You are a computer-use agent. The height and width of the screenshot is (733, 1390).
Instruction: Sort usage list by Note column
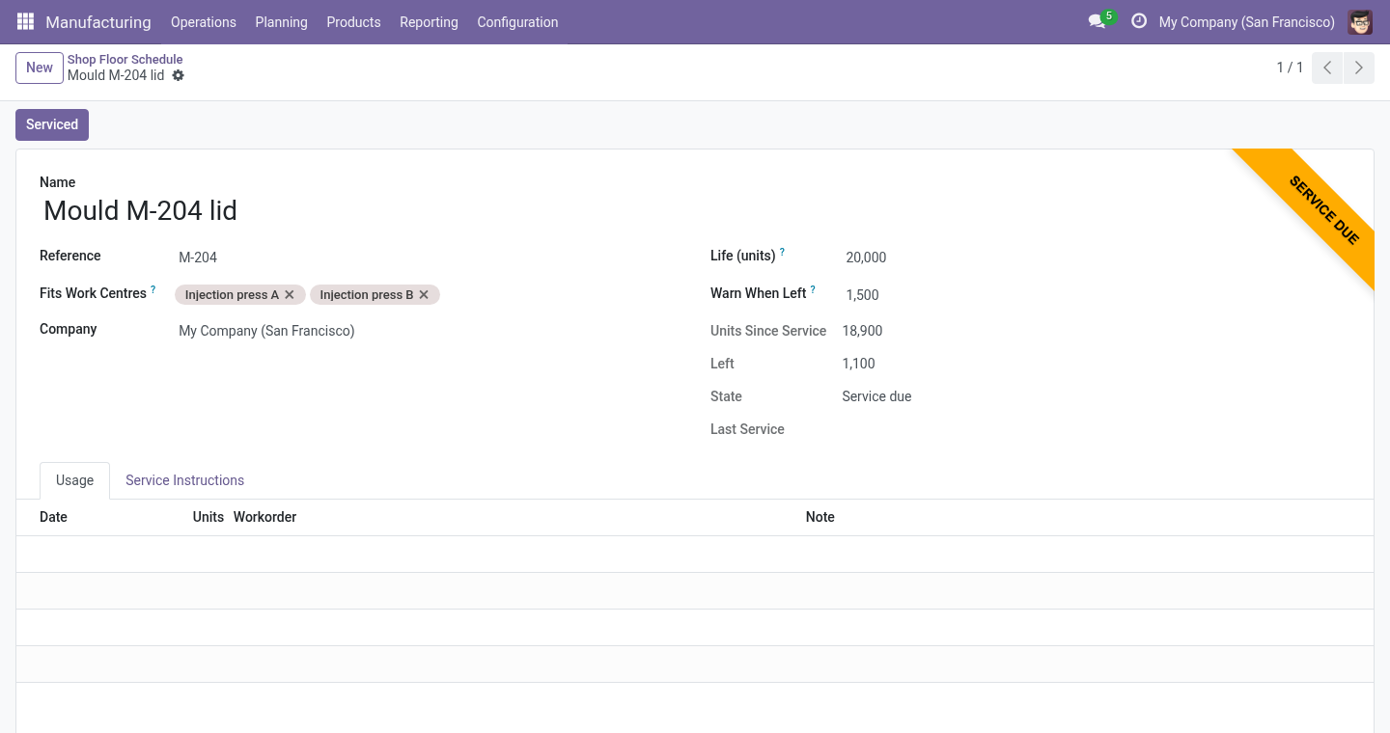click(820, 517)
